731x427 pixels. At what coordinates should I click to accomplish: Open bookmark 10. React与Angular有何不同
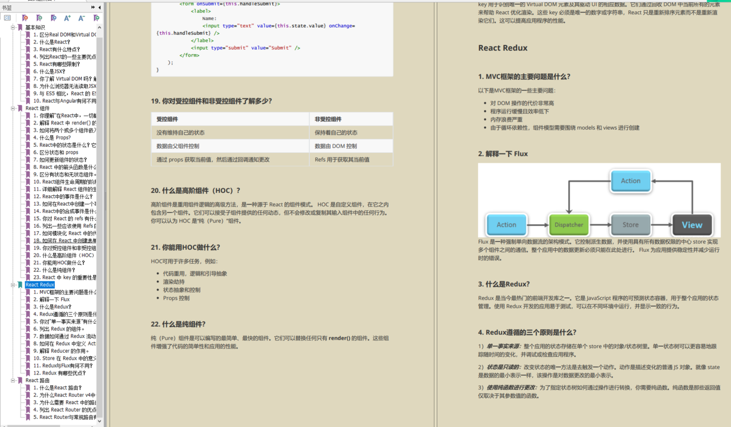point(64,101)
